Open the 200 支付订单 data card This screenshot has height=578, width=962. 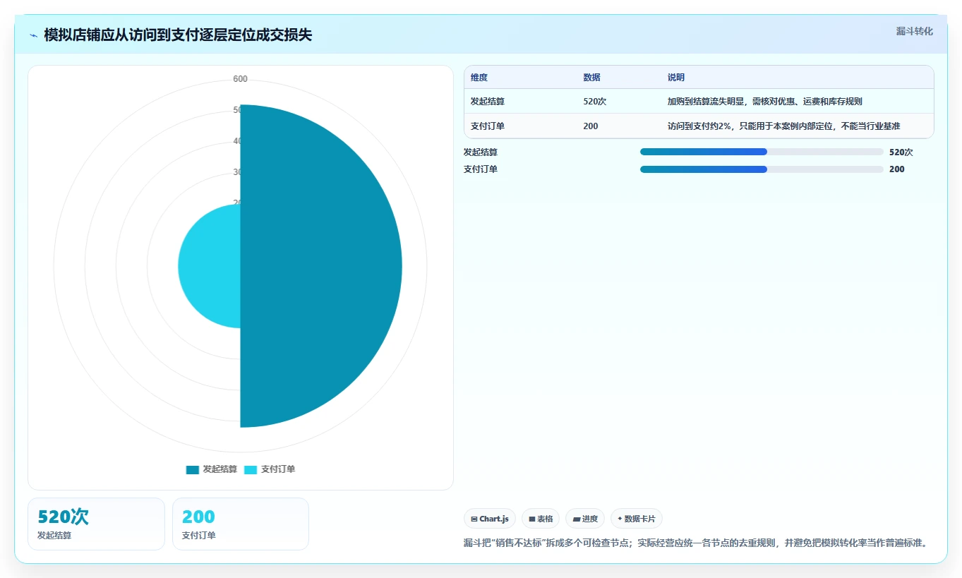click(x=241, y=524)
